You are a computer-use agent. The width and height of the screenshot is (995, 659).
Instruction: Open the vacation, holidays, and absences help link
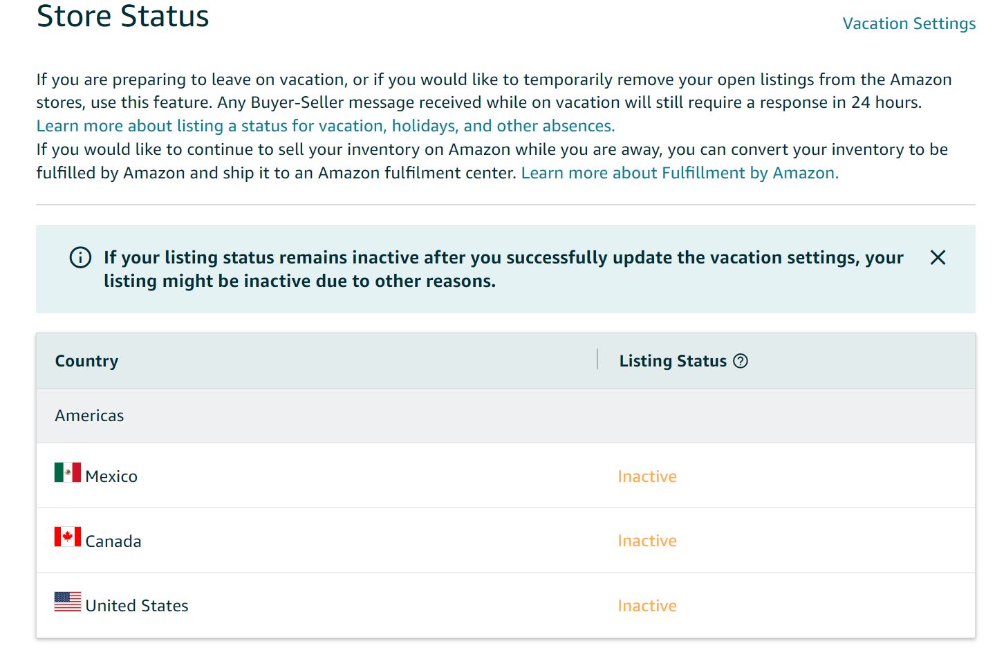coord(326,126)
